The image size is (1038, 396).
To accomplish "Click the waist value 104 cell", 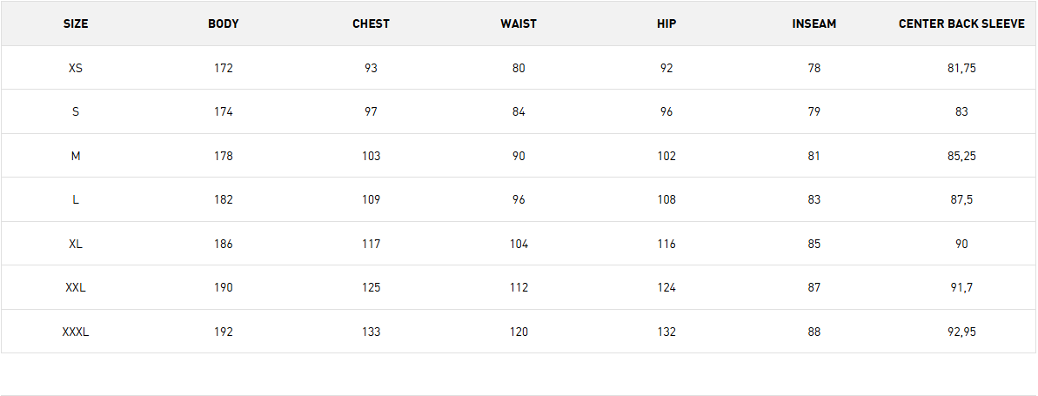I will point(519,244).
